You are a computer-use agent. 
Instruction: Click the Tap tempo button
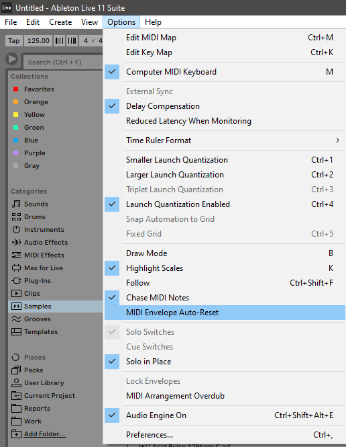pos(13,41)
